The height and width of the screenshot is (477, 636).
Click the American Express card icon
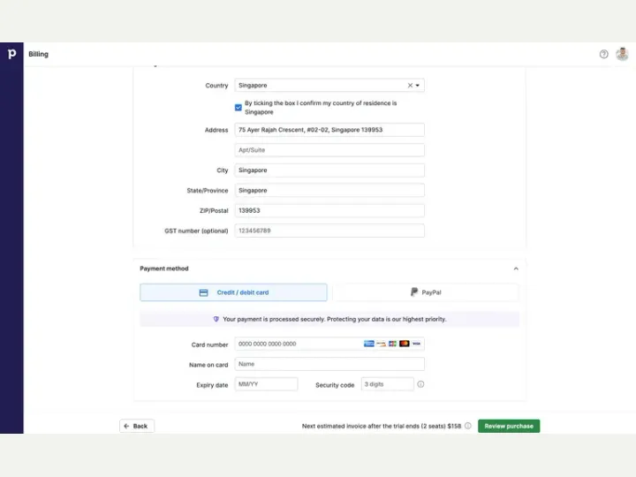tap(368, 344)
